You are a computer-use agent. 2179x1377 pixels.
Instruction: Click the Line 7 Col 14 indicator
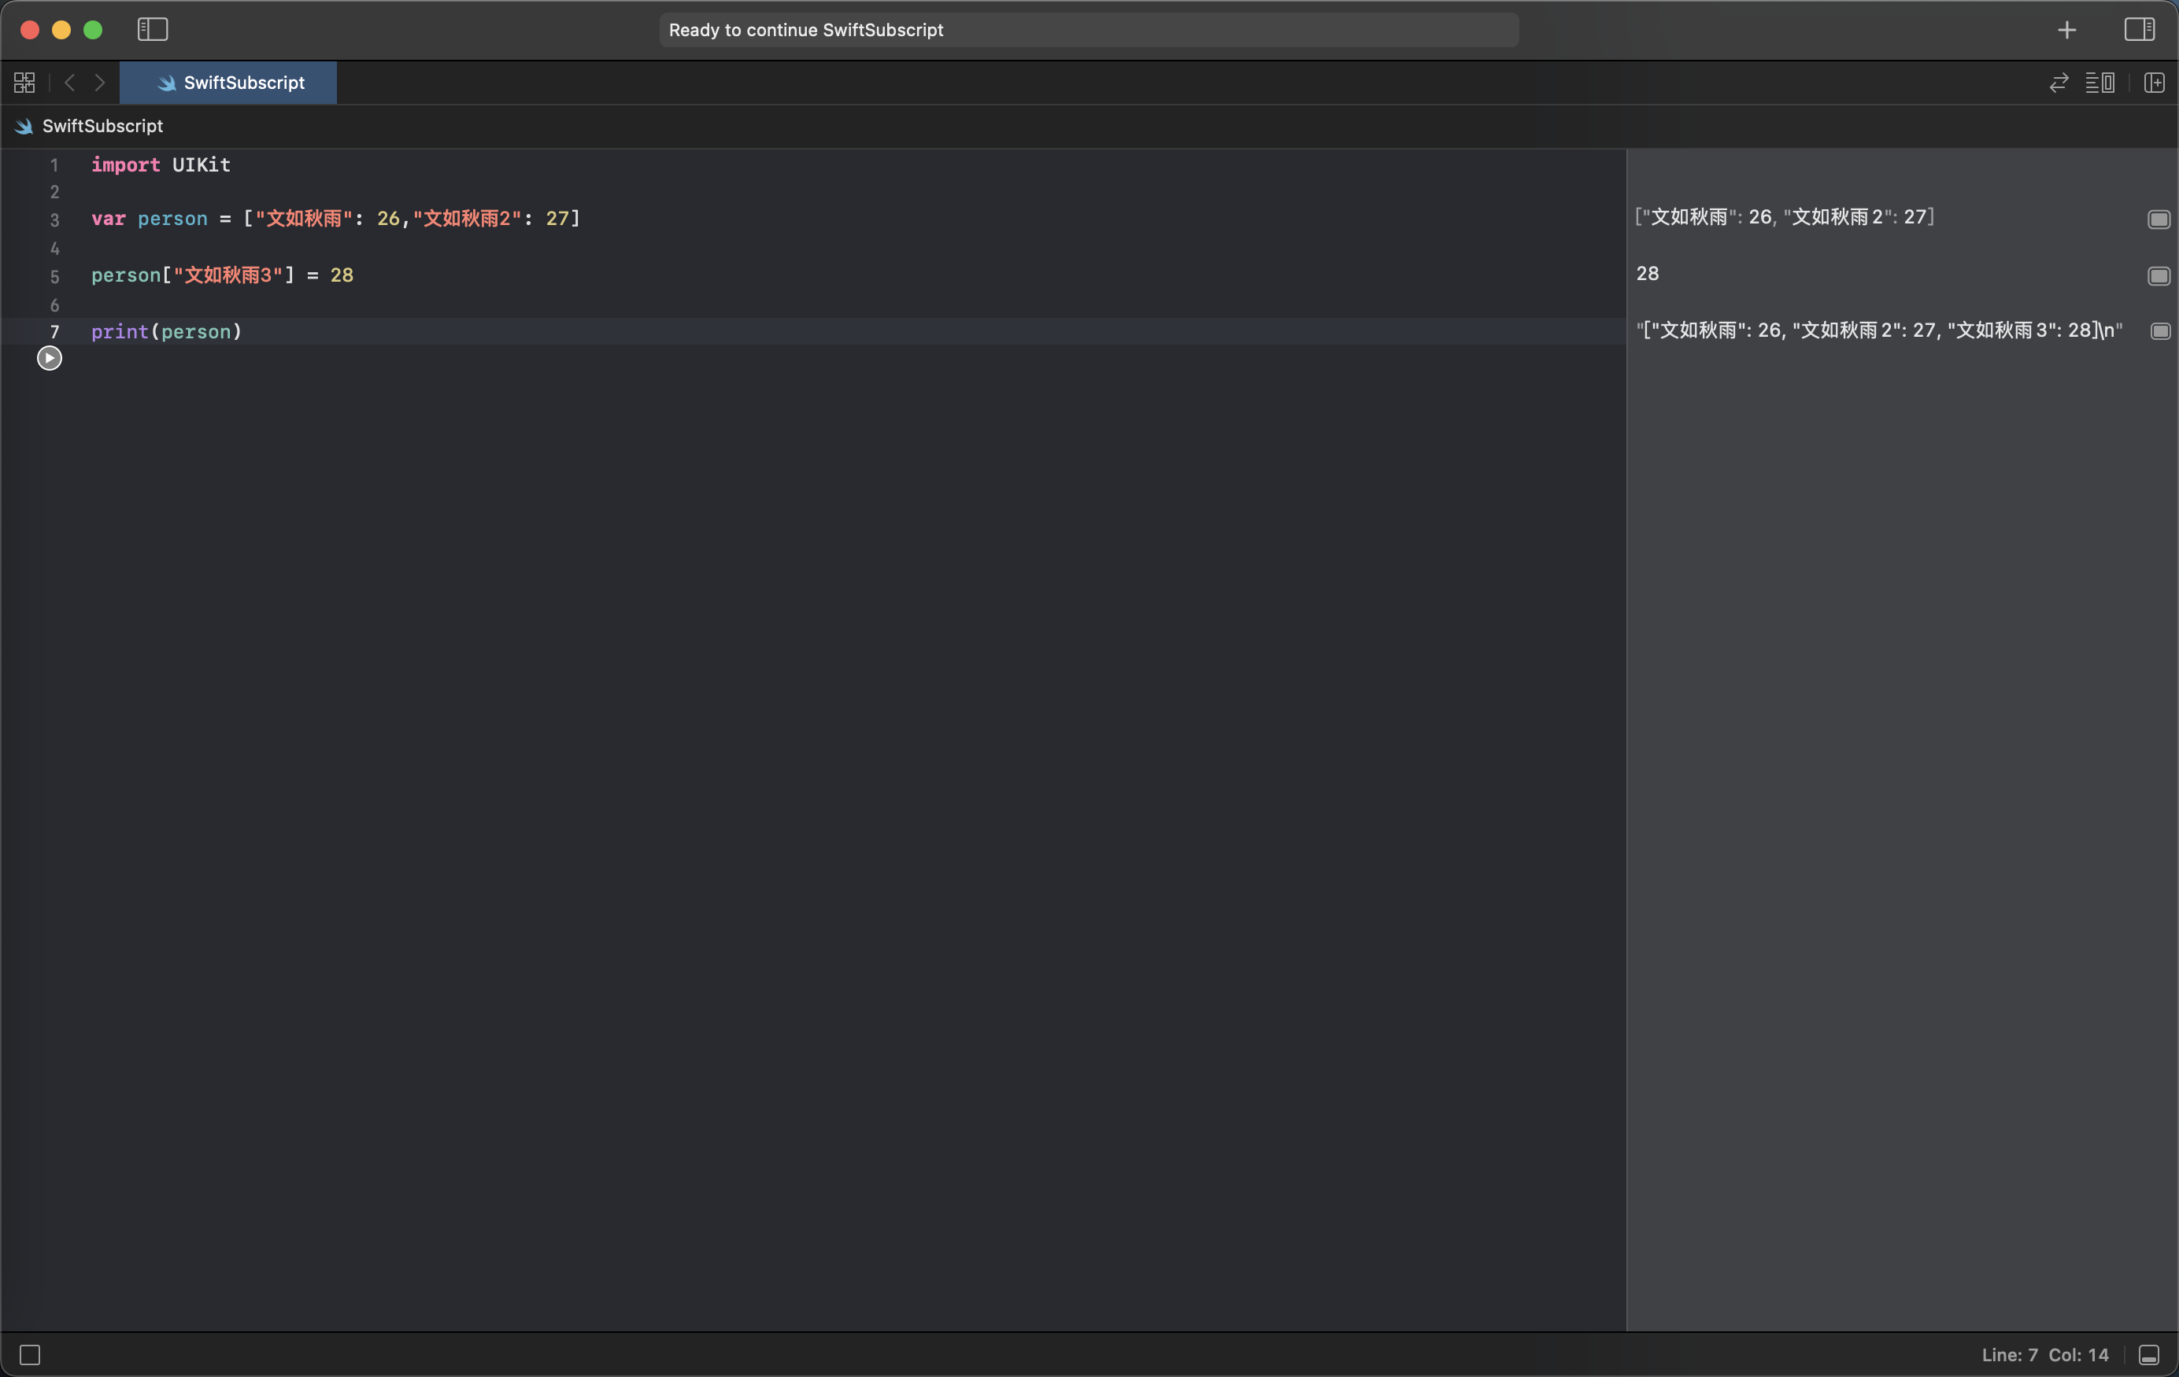point(2044,1354)
